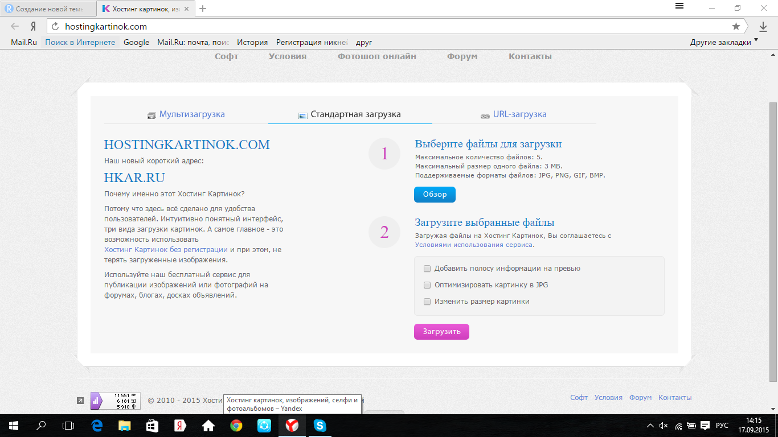Open File Explorer from taskbar

tap(125, 425)
